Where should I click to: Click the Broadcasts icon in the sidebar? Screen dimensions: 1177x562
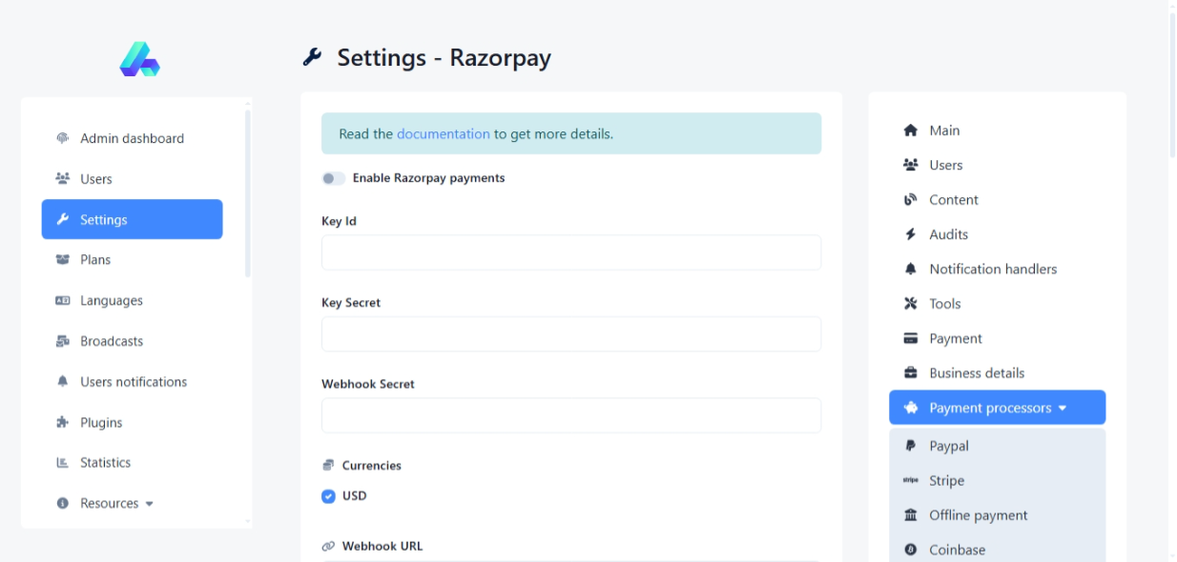click(63, 341)
